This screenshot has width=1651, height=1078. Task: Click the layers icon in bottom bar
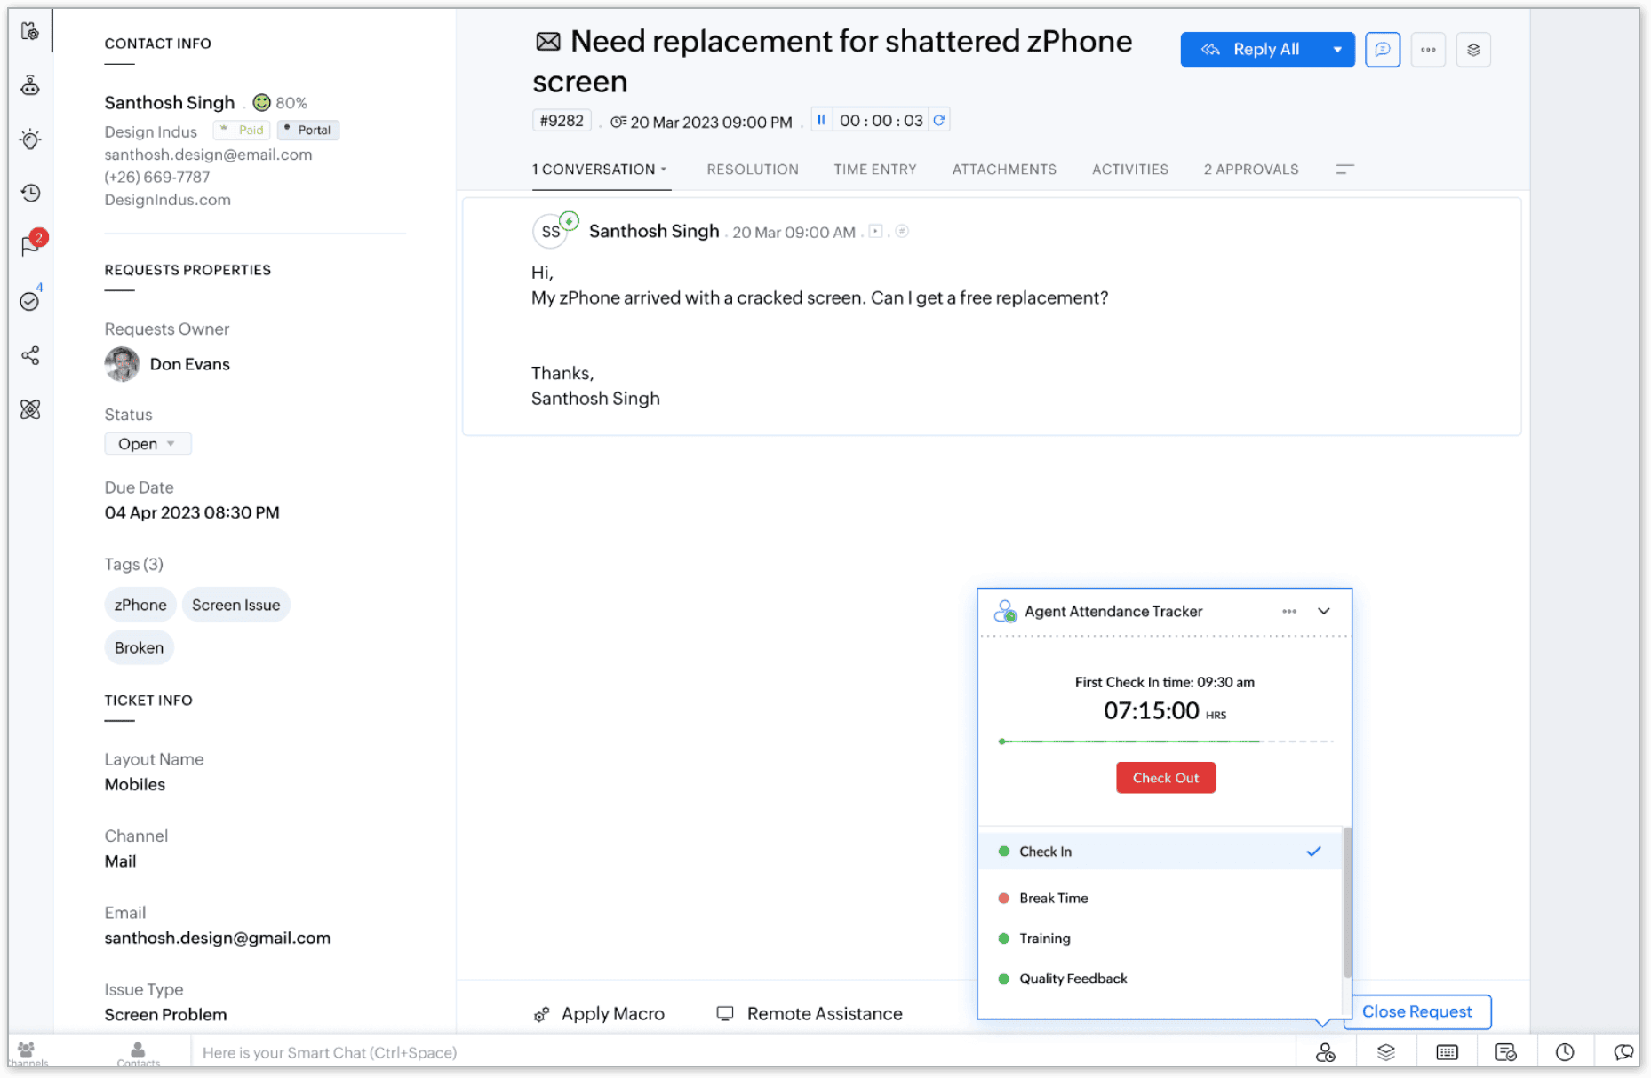[x=1385, y=1052]
